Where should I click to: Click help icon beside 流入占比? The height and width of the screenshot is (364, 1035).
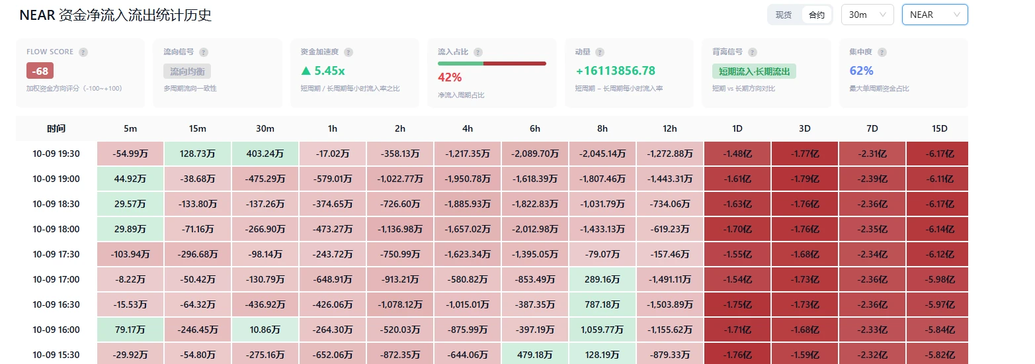[x=478, y=52]
